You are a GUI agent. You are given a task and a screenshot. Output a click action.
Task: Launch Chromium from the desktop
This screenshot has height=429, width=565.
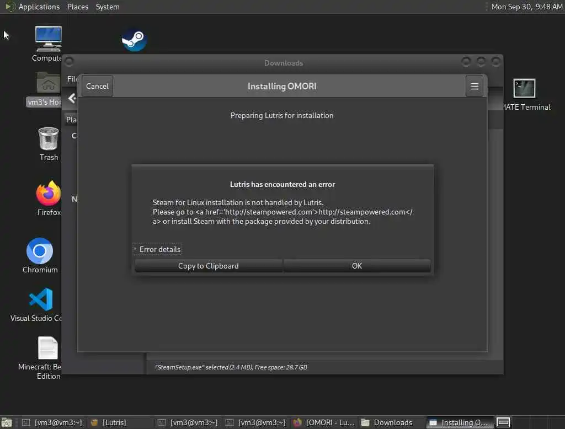(x=40, y=251)
